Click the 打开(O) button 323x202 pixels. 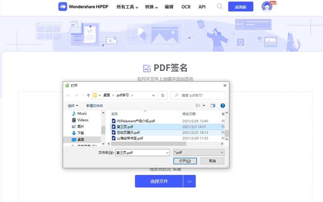(x=185, y=161)
